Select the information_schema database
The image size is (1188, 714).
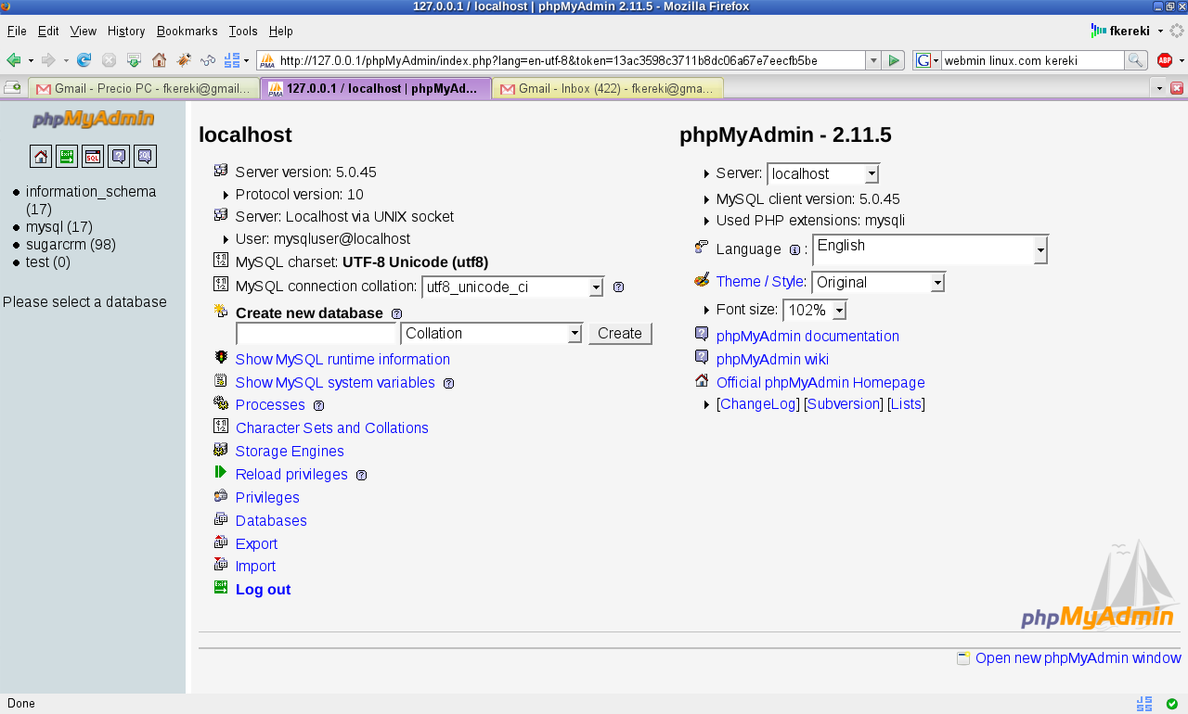click(x=91, y=200)
